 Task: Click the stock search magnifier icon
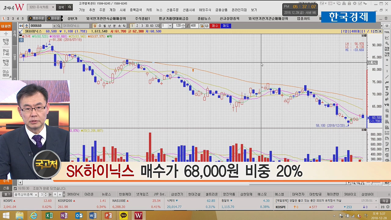pyautogui.click(x=59, y=26)
